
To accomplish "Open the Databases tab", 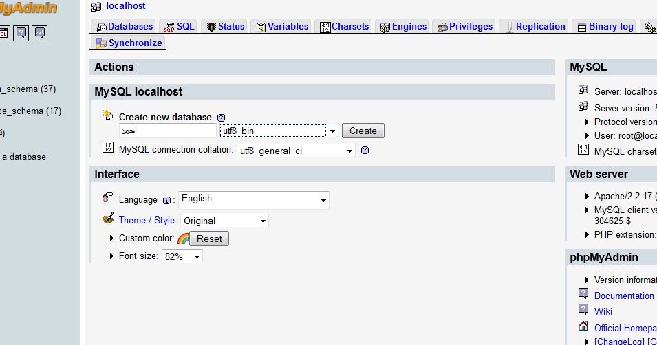I will [x=125, y=26].
